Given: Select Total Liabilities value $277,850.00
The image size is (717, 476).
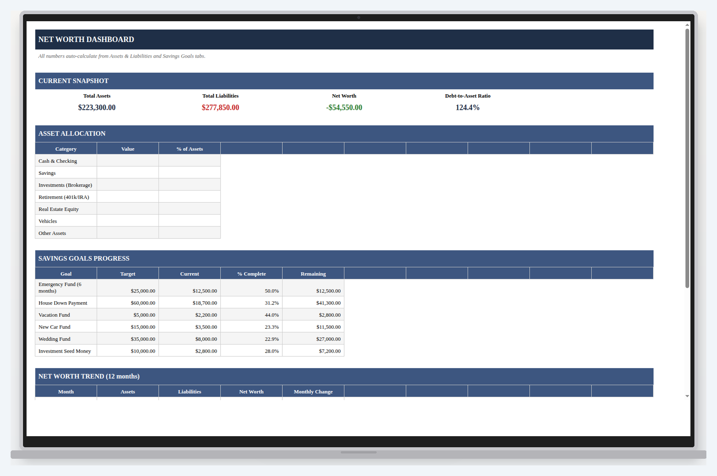Looking at the screenshot, I should [220, 107].
